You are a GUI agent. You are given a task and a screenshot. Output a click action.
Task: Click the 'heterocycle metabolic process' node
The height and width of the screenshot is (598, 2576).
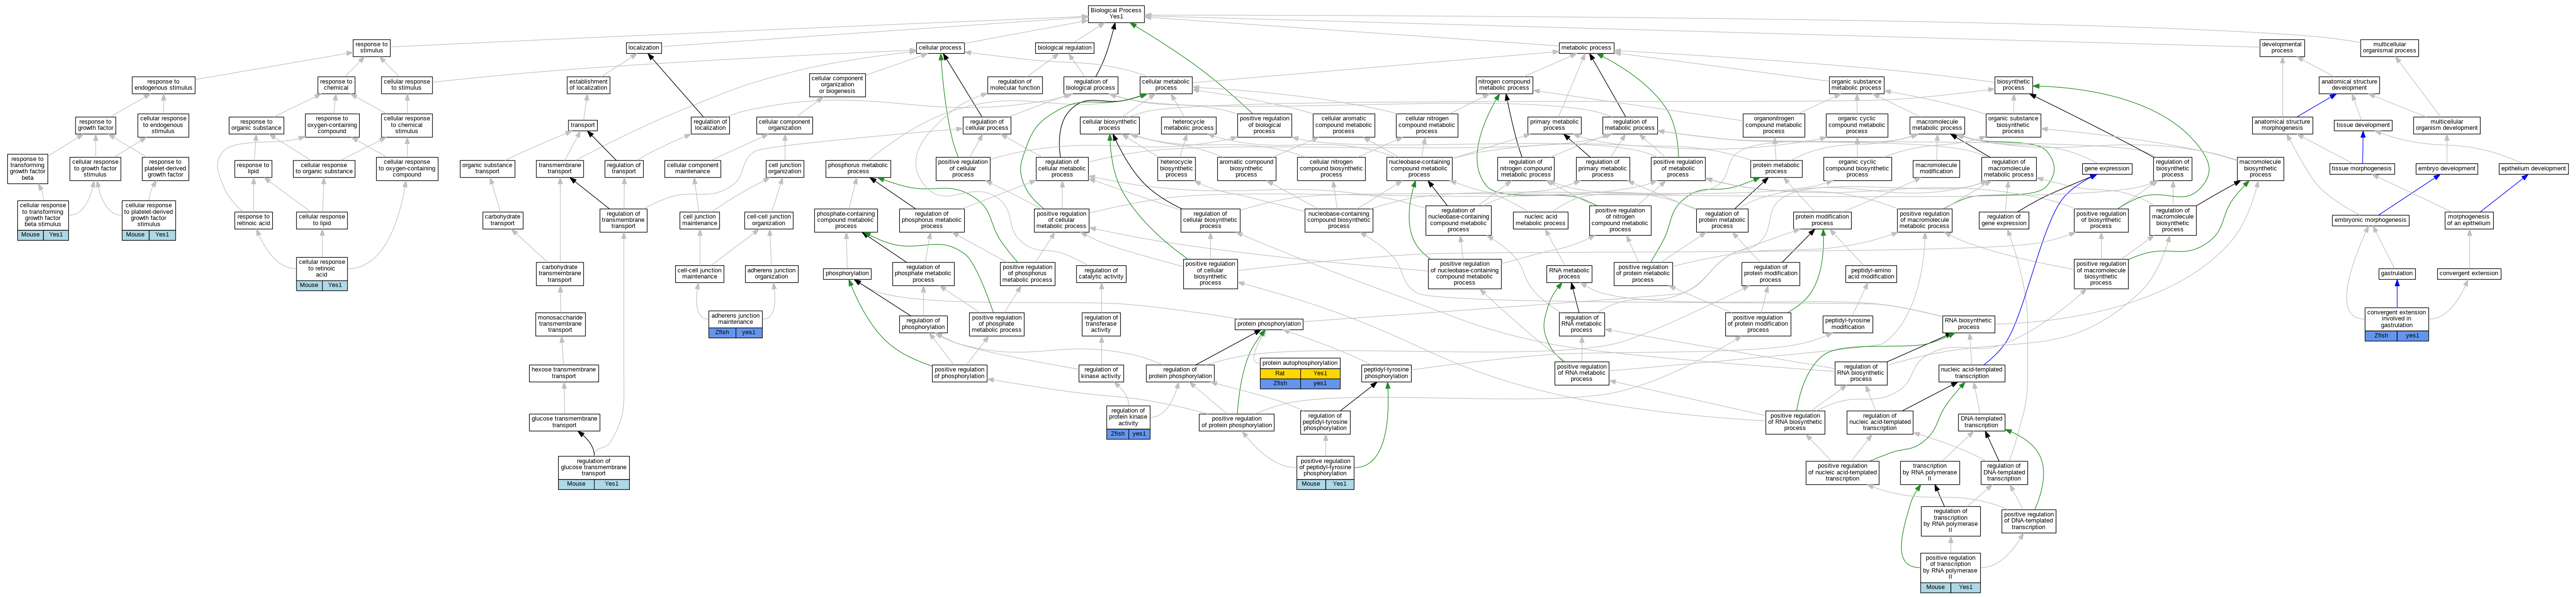tap(1188, 125)
